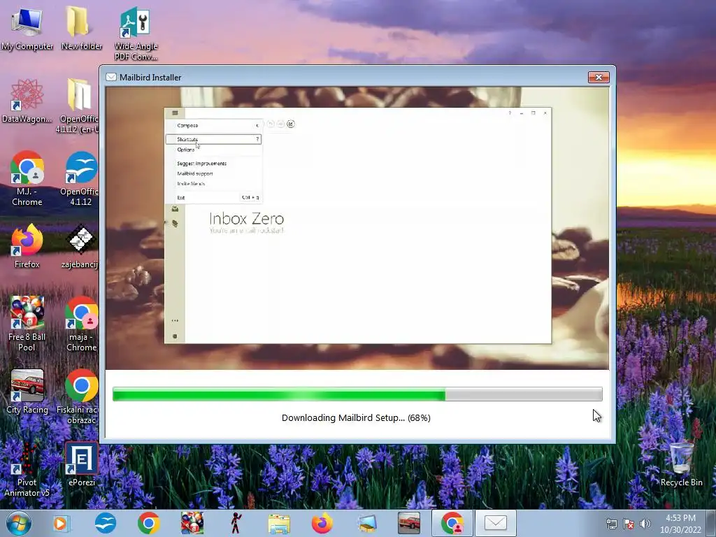This screenshot has height=537, width=716.
Task: Open Windows Media Player from taskbar
Action: point(61,523)
